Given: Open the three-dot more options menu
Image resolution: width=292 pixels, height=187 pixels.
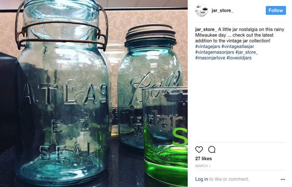Looking at the screenshot, I should (283, 179).
